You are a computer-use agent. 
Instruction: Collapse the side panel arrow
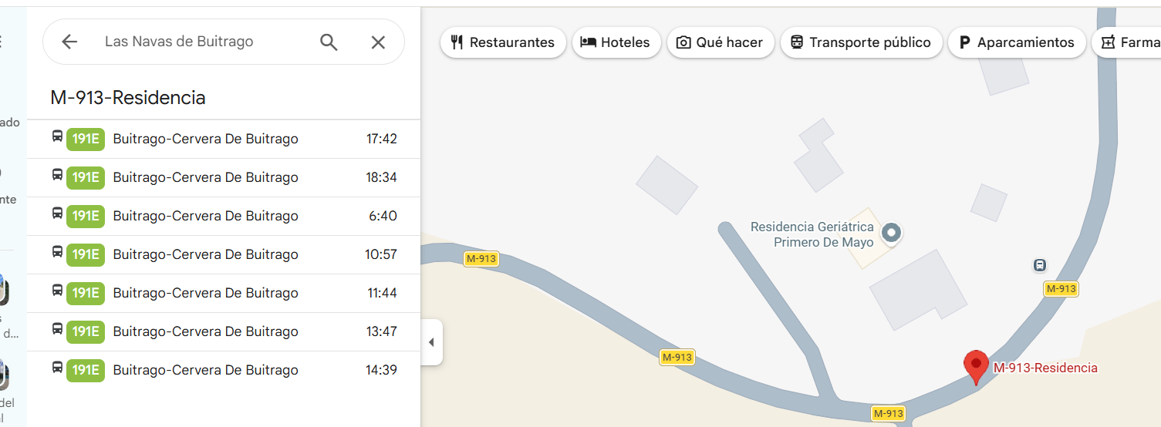pos(431,342)
